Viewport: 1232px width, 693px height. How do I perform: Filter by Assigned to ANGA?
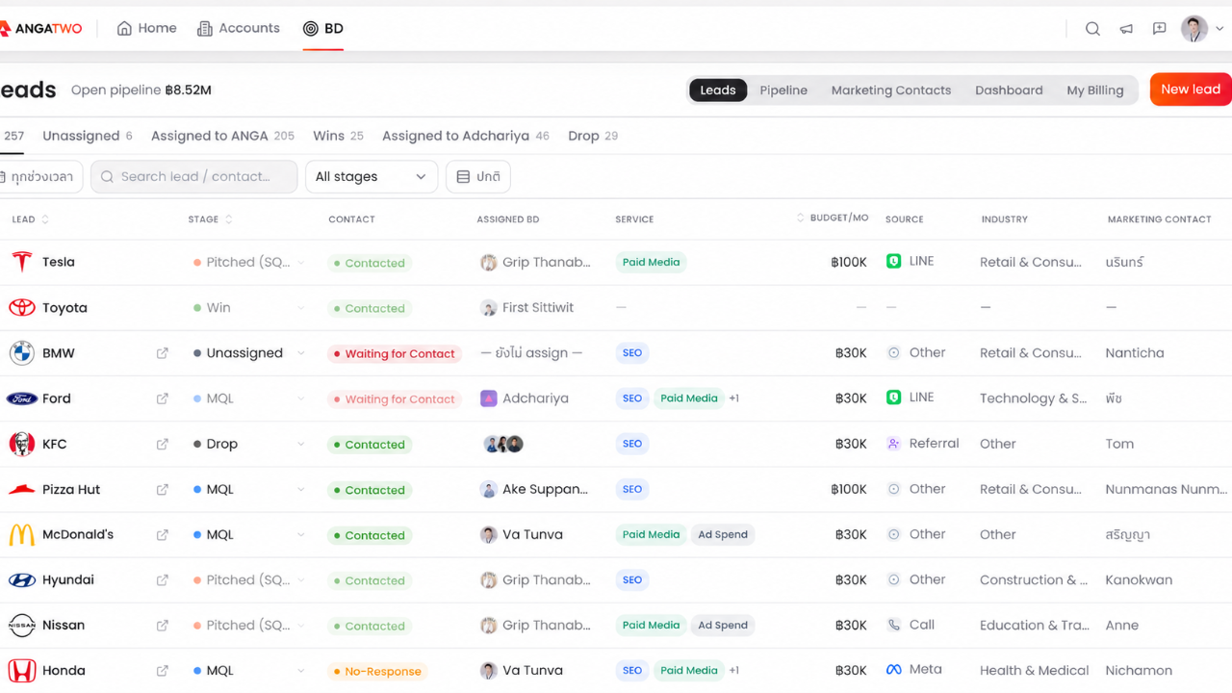pos(222,136)
